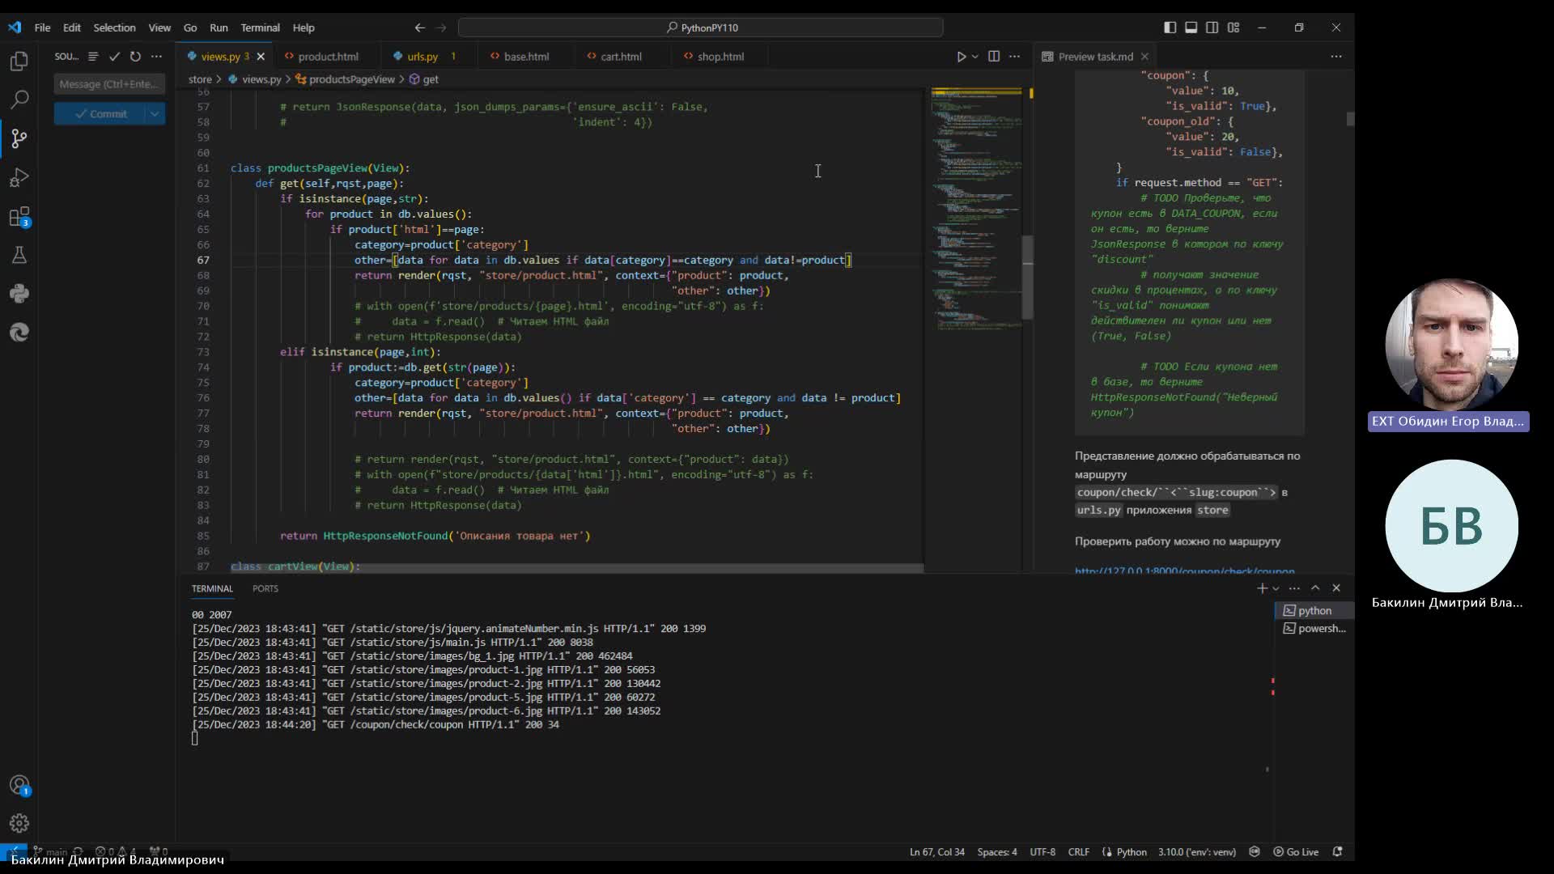The width and height of the screenshot is (1554, 874).
Task: Open preview pane more actions ellipsis
Action: click(1336, 57)
